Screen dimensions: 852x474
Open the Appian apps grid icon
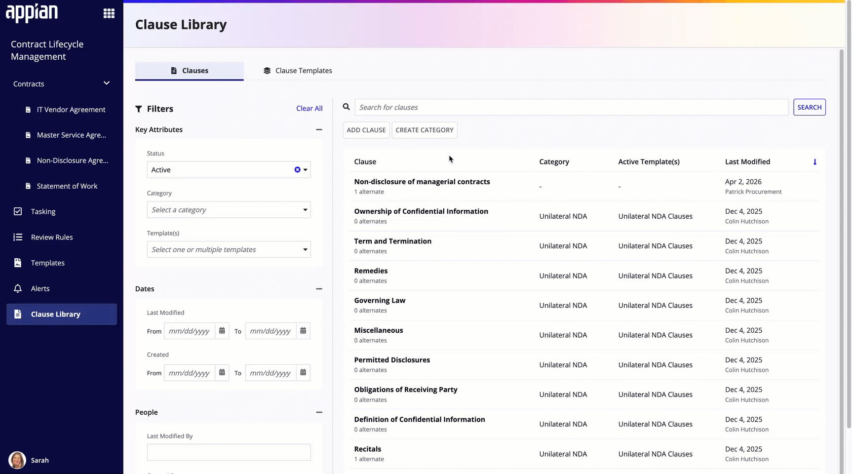(109, 13)
